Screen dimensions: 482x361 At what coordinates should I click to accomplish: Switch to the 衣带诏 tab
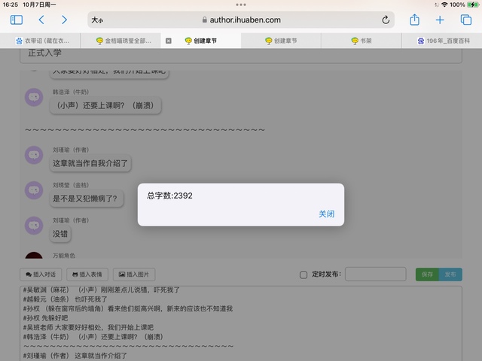click(45, 41)
